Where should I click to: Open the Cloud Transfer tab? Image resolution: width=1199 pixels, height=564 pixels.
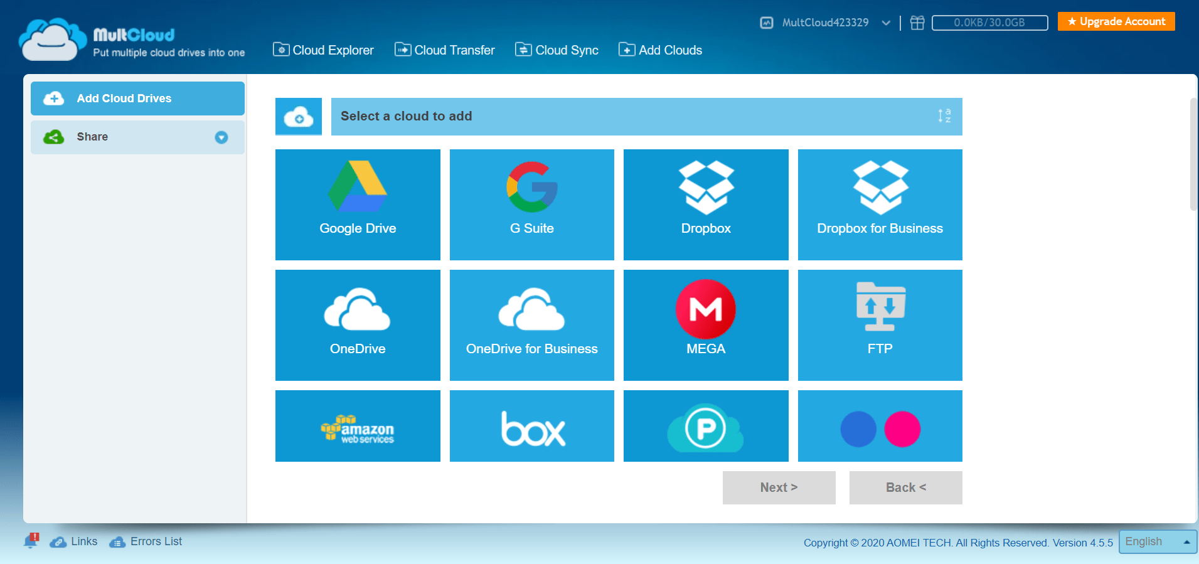pos(445,50)
